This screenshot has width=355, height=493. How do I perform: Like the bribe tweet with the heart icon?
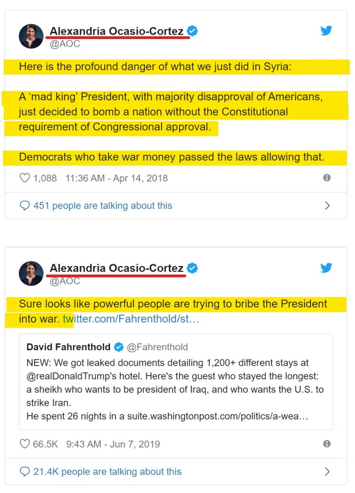(x=25, y=444)
